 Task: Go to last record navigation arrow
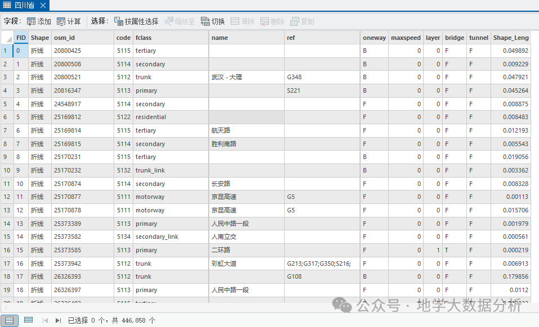pos(58,320)
